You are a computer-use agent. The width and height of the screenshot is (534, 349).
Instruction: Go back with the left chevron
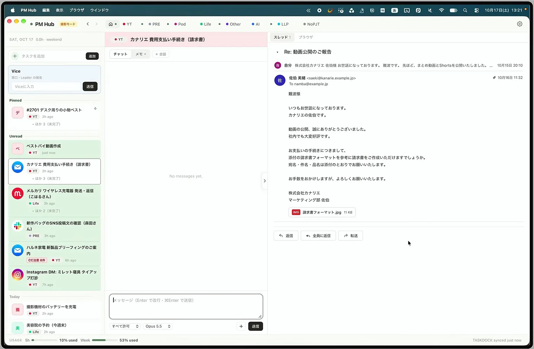coord(88,24)
